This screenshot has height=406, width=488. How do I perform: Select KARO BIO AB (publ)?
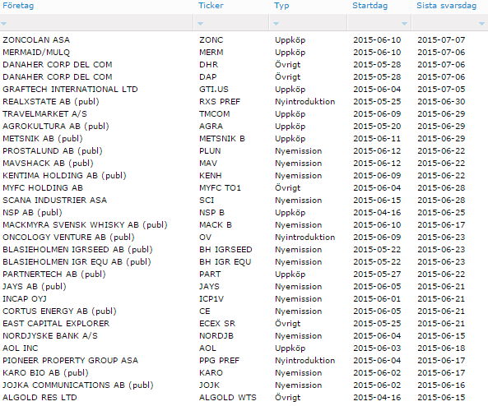tap(45, 373)
